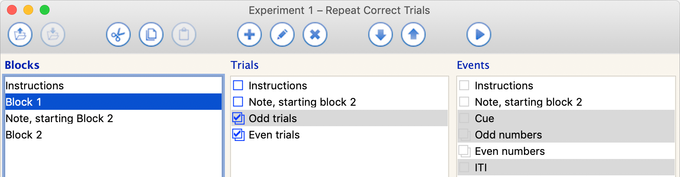Uncheck the Odd trials checkbox
Image resolution: width=680 pixels, height=177 pixels.
pos(238,118)
